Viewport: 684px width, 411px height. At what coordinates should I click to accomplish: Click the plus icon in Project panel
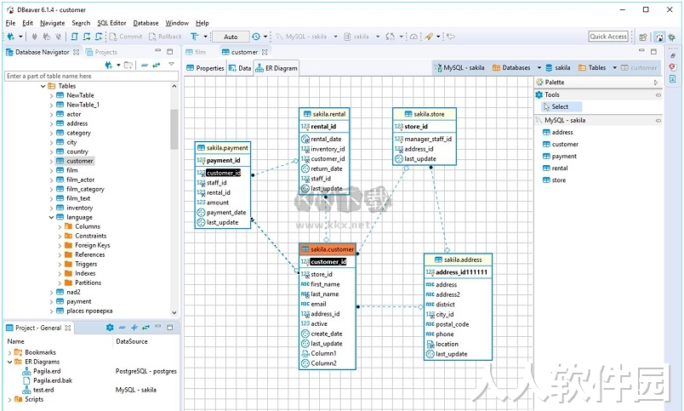point(134,328)
